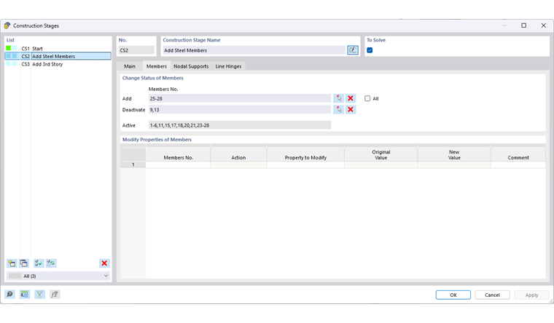Clear the Add members list
This screenshot has height=323, width=554.
coord(351,98)
